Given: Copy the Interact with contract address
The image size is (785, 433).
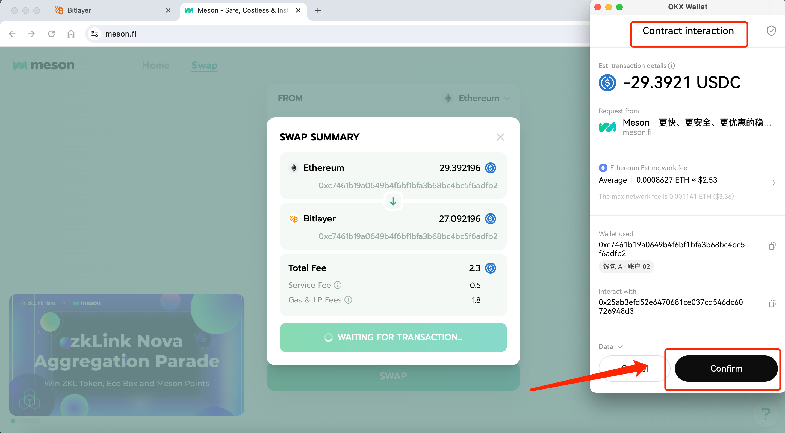Looking at the screenshot, I should (772, 303).
